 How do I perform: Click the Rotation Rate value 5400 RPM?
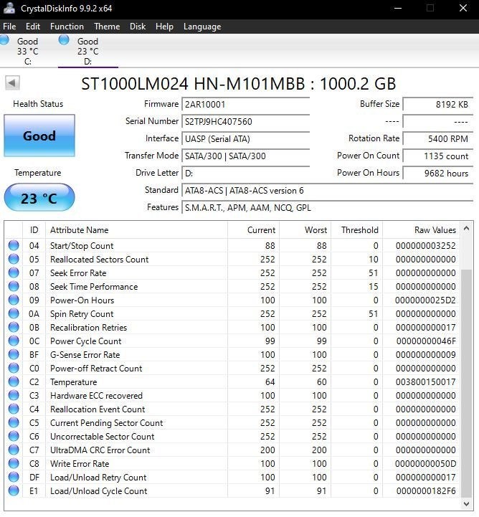pyautogui.click(x=438, y=139)
